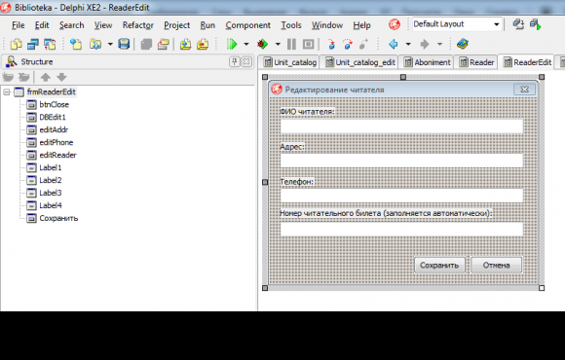The width and height of the screenshot is (565, 360).
Task: Select Label3 in the Structure tree
Action: pos(51,193)
